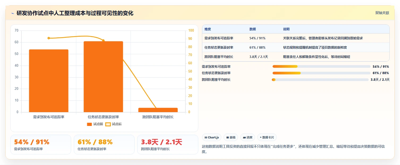The width and height of the screenshot is (400, 165).
Task: Click 需求到发布可追踪率 x-axis label
Action: (x=49, y=117)
